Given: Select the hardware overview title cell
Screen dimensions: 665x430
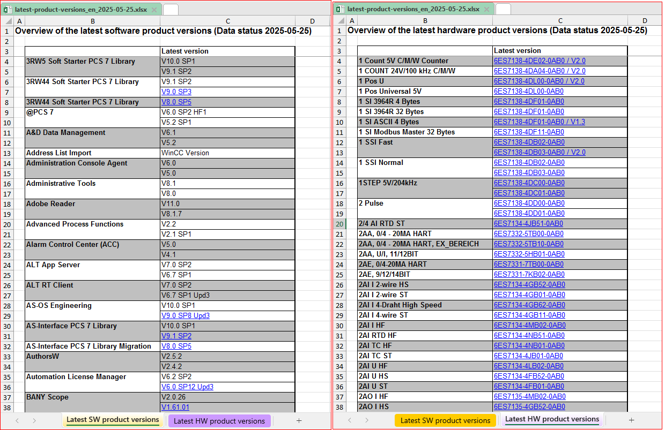Looking at the screenshot, I should click(497, 31).
